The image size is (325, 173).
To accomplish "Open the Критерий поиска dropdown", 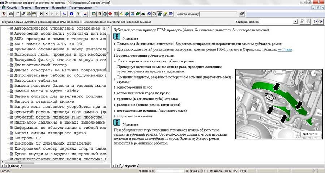I will [295, 22].
